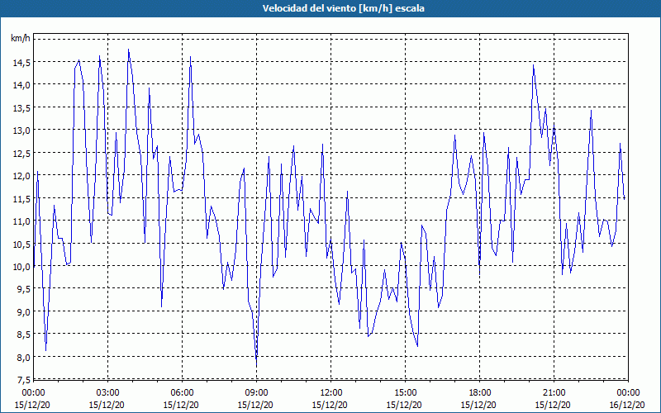The width and height of the screenshot is (661, 413).
Task: Select the 12:00 time label
Action: tap(330, 393)
